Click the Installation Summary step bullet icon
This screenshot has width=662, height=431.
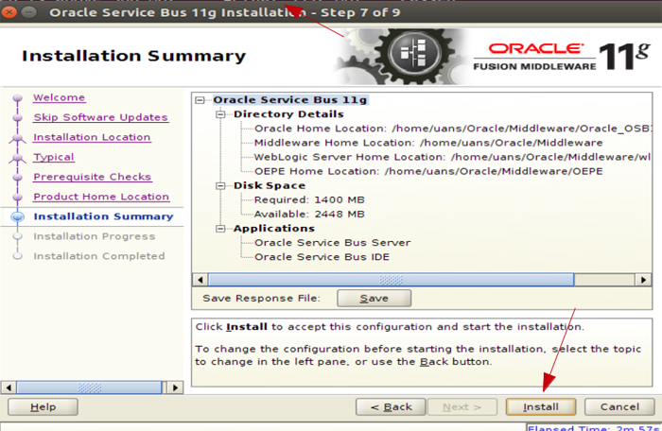click(x=17, y=217)
